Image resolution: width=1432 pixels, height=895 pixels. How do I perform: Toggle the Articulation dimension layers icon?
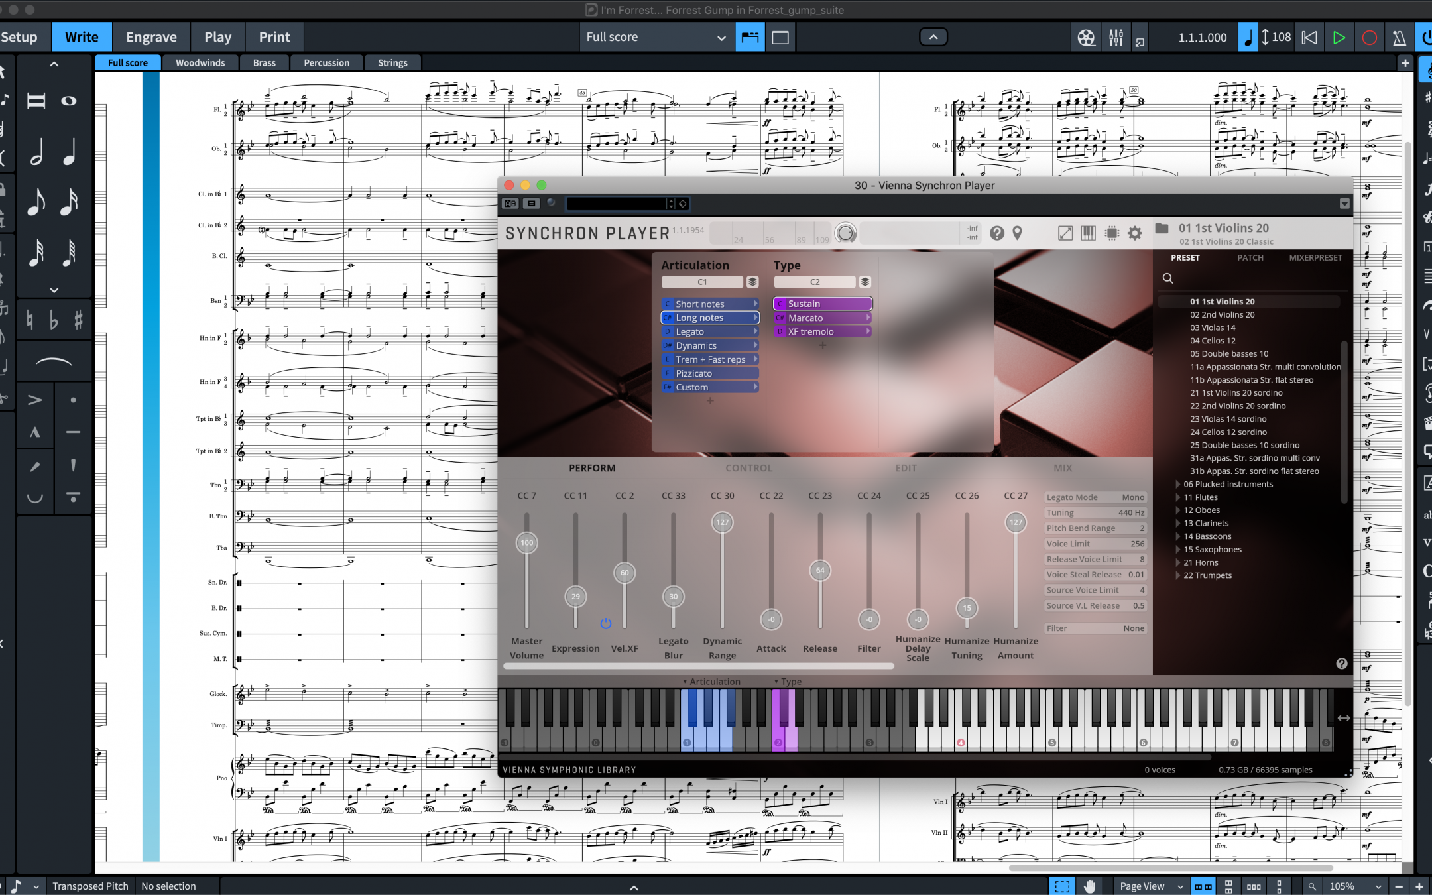click(x=752, y=282)
